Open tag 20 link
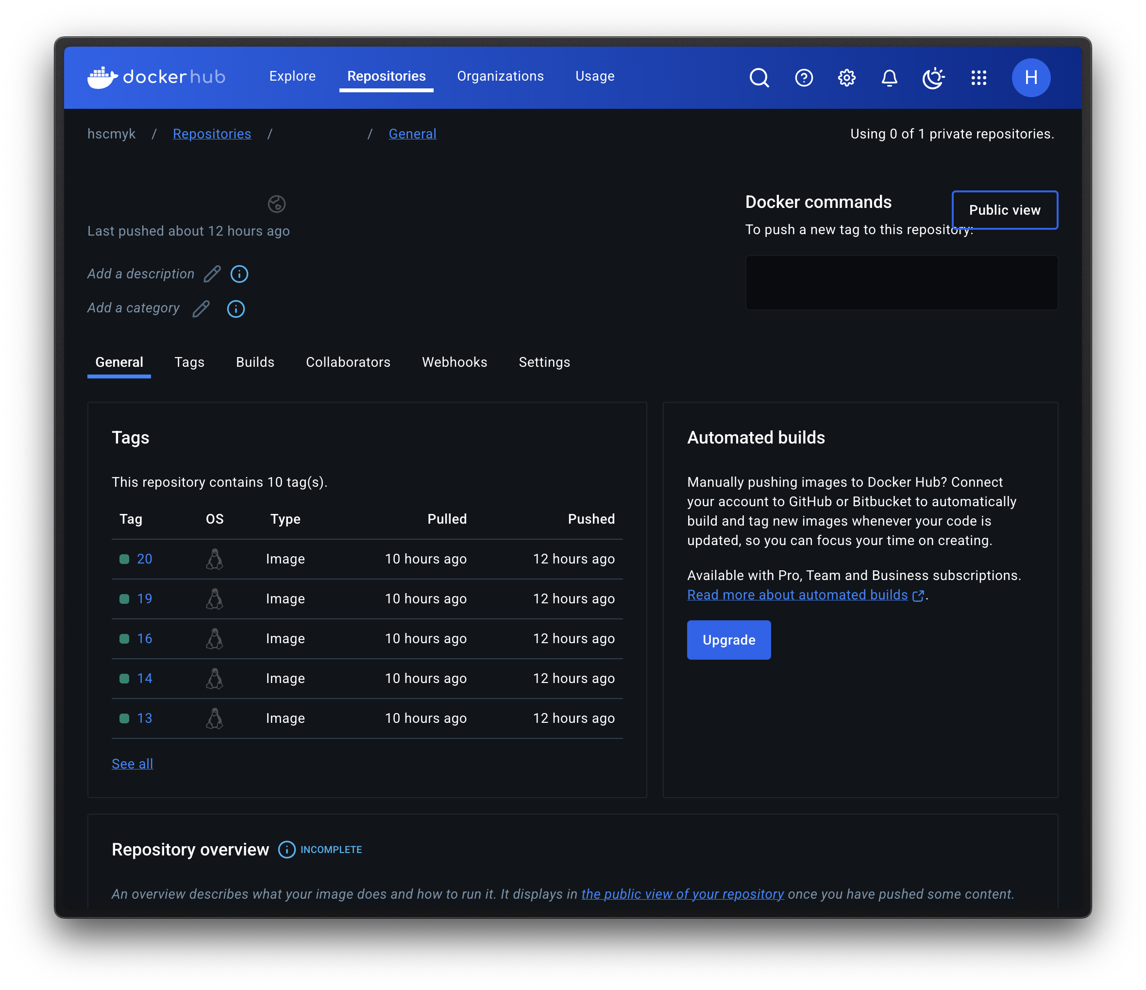Viewport: 1146px width, 990px height. 144,559
